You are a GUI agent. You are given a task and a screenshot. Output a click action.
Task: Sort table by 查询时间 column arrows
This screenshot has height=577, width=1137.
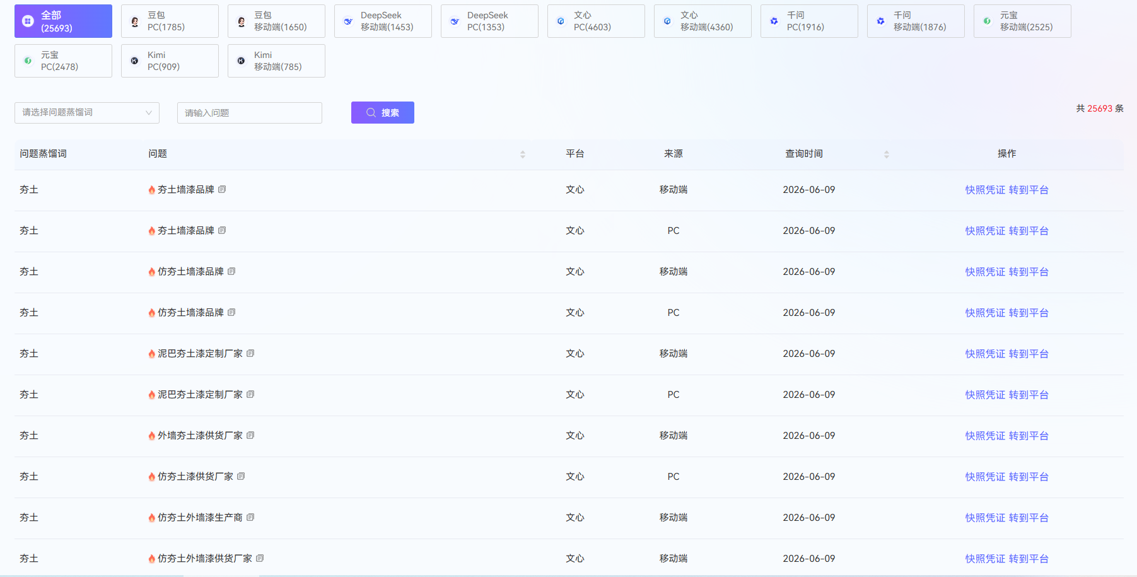(x=887, y=154)
